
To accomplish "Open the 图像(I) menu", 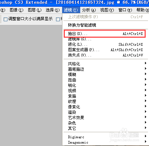I will pyautogui.click(x=16, y=10).
